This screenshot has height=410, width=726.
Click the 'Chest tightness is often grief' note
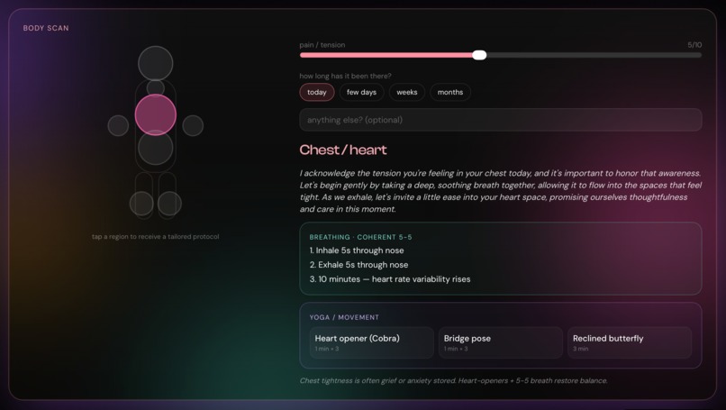pos(453,381)
